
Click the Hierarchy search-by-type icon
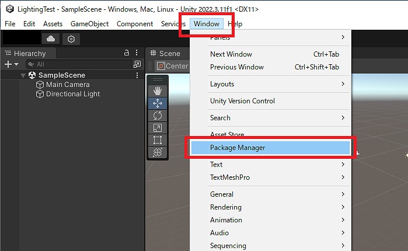tap(31, 64)
